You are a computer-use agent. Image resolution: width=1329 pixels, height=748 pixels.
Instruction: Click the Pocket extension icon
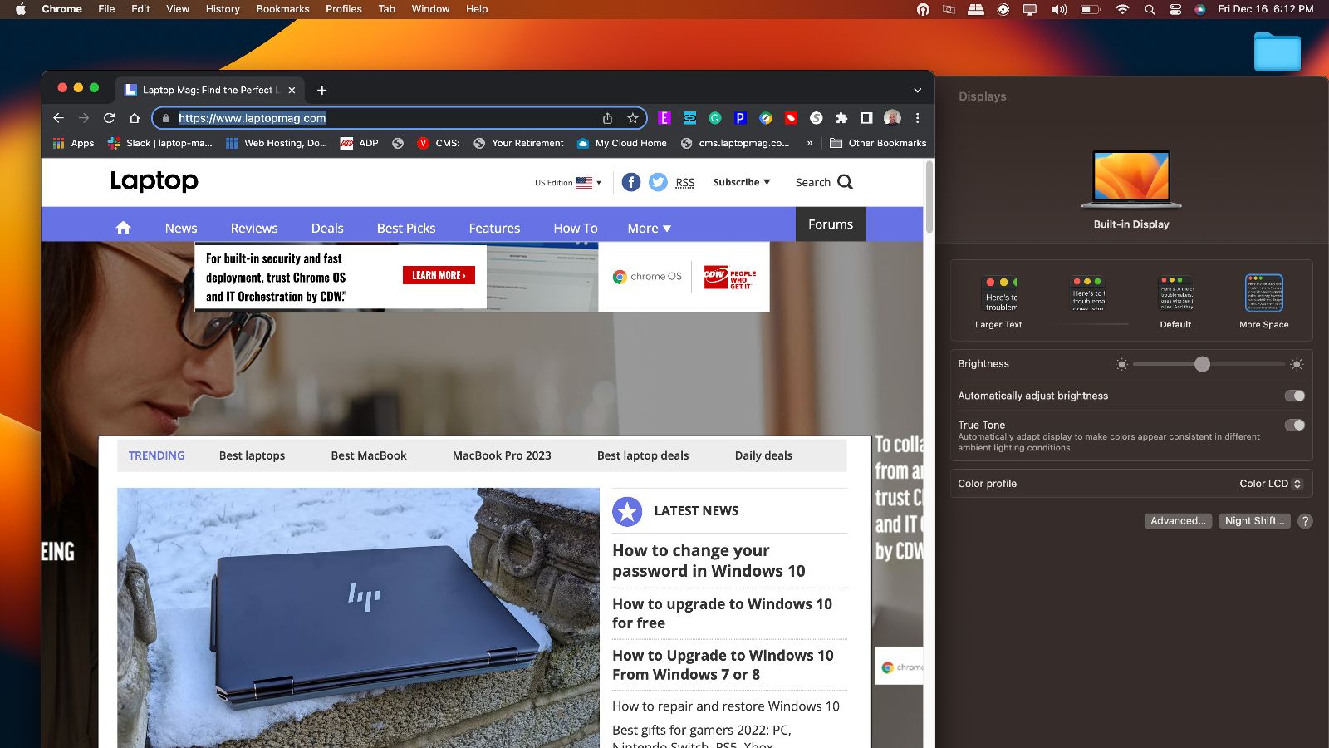click(x=740, y=118)
